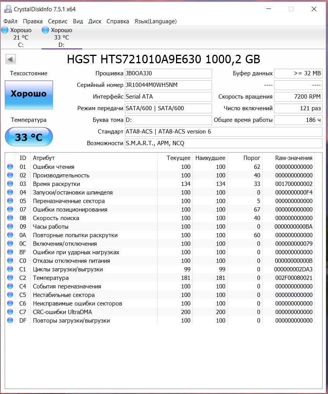Open the Файл menu
The height and width of the screenshot is (394, 328).
(x=10, y=21)
